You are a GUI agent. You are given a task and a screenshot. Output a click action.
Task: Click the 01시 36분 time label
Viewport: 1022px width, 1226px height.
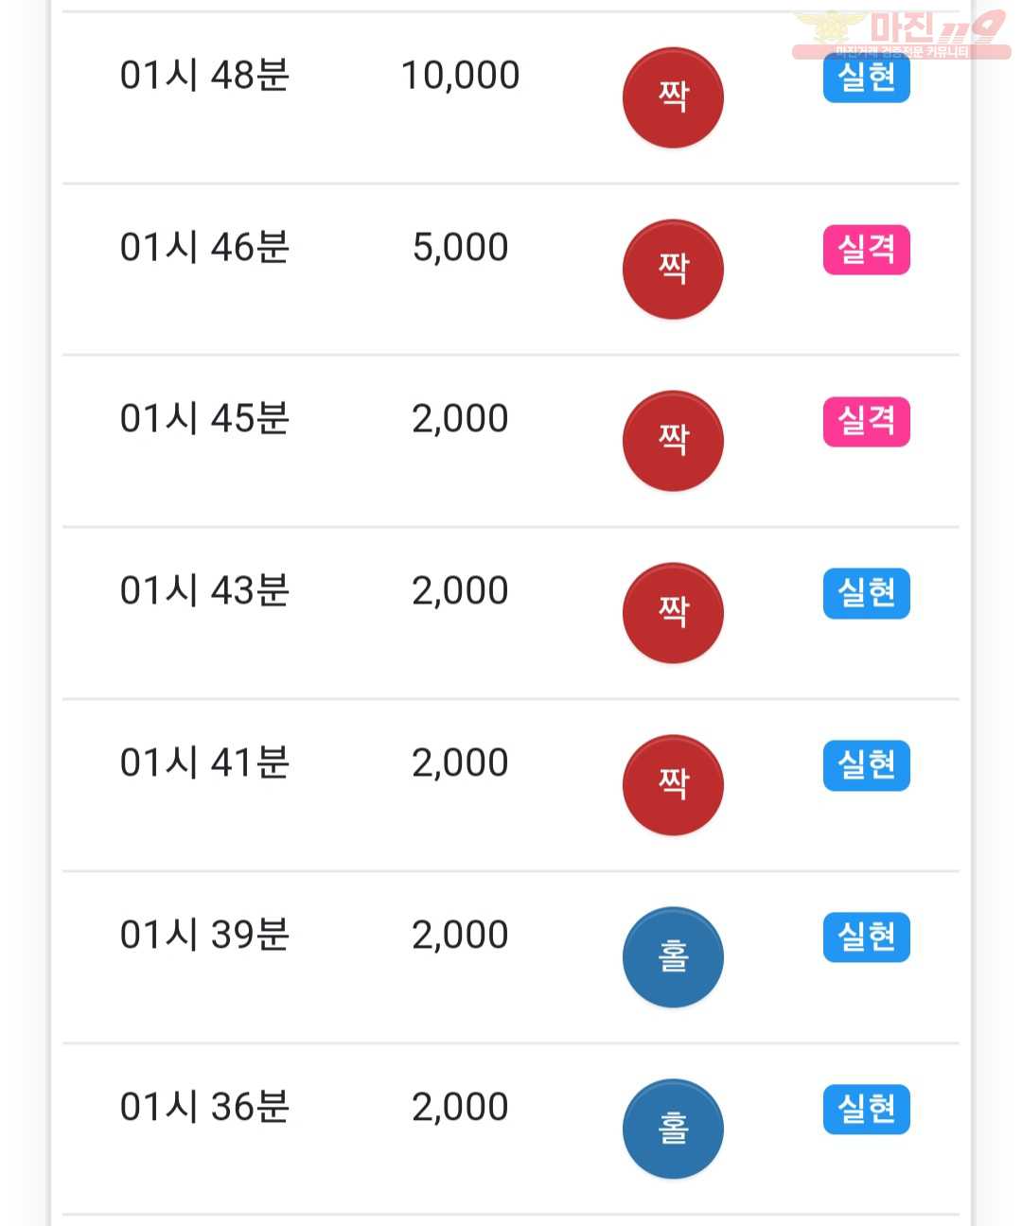pyautogui.click(x=204, y=1107)
